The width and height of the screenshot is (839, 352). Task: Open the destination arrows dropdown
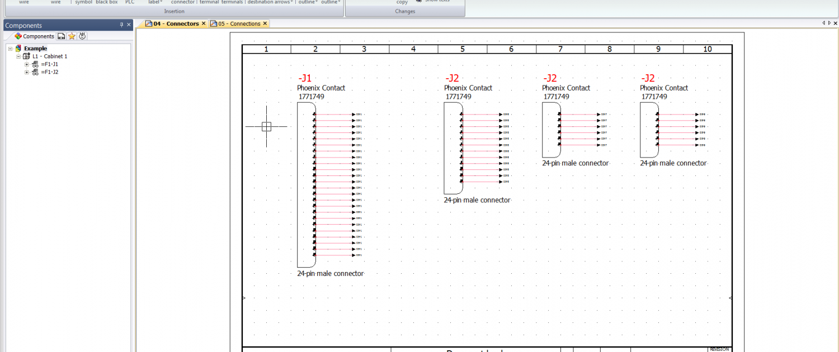(x=271, y=2)
